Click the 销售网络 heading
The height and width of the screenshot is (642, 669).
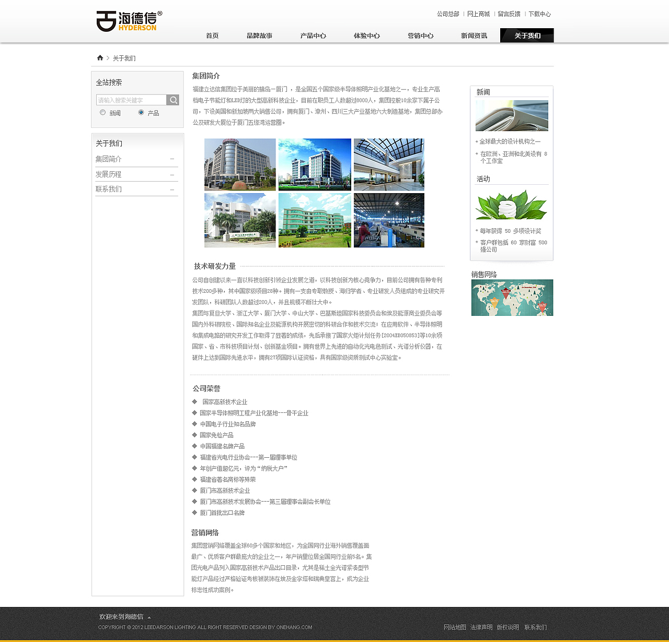(484, 275)
